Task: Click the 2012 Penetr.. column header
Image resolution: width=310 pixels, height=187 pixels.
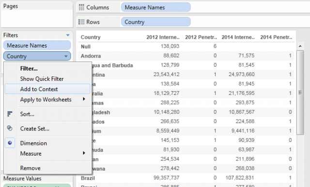Action: 201,37
